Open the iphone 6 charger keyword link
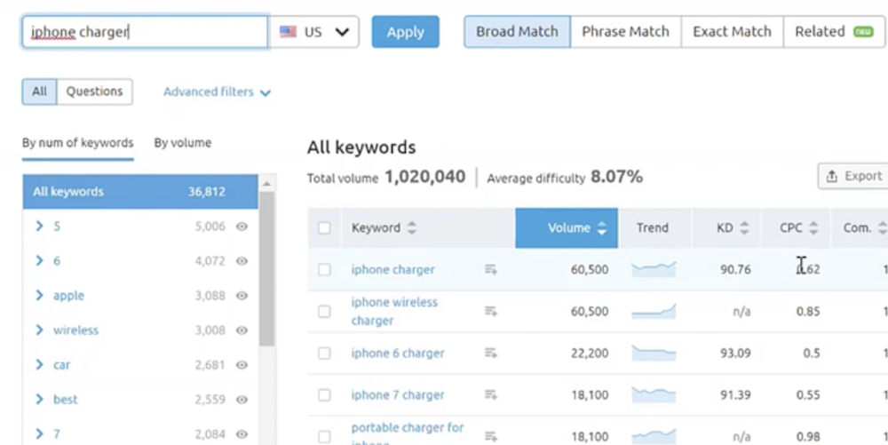This screenshot has height=445, width=888. 398,354
